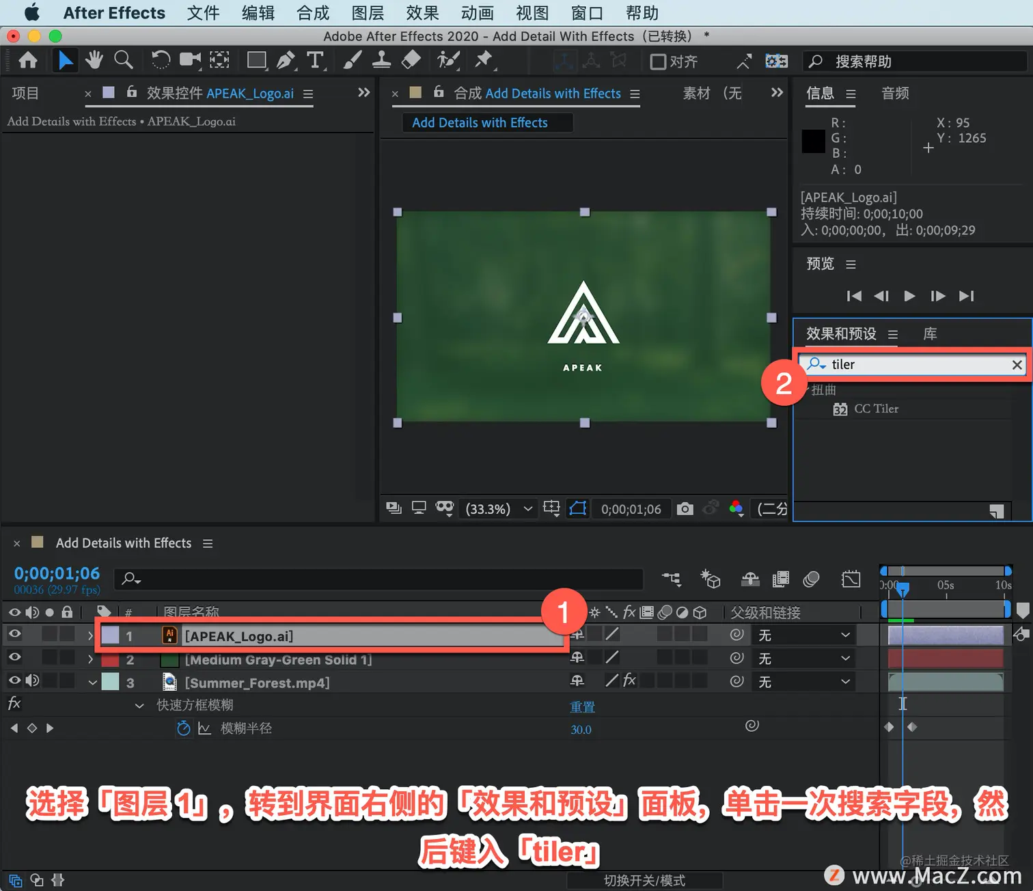Click 重置 to reset the blur effect
1033x891 pixels.
point(583,707)
